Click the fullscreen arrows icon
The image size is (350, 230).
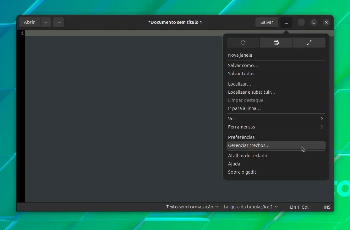click(x=309, y=43)
